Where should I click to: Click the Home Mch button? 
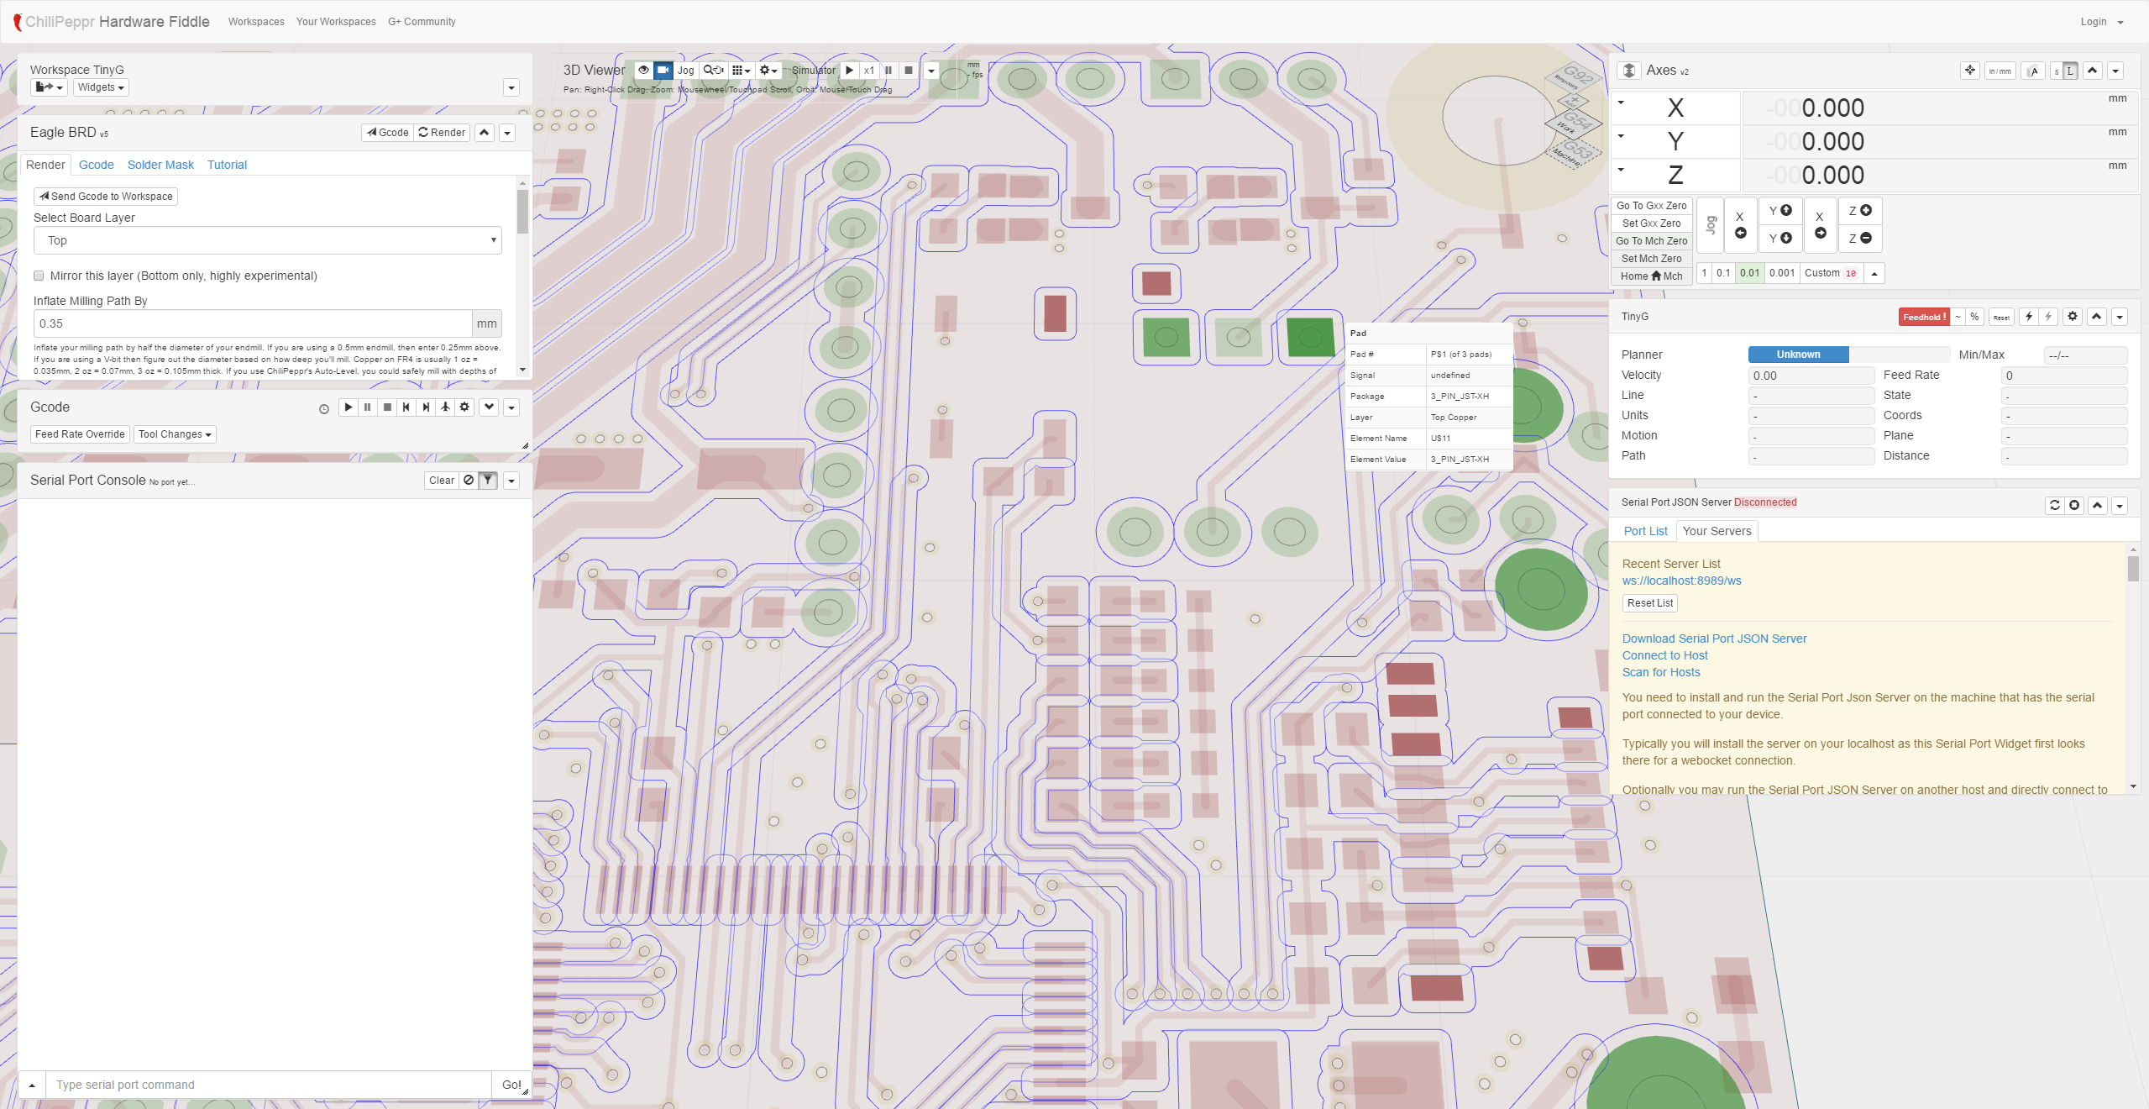point(1650,276)
